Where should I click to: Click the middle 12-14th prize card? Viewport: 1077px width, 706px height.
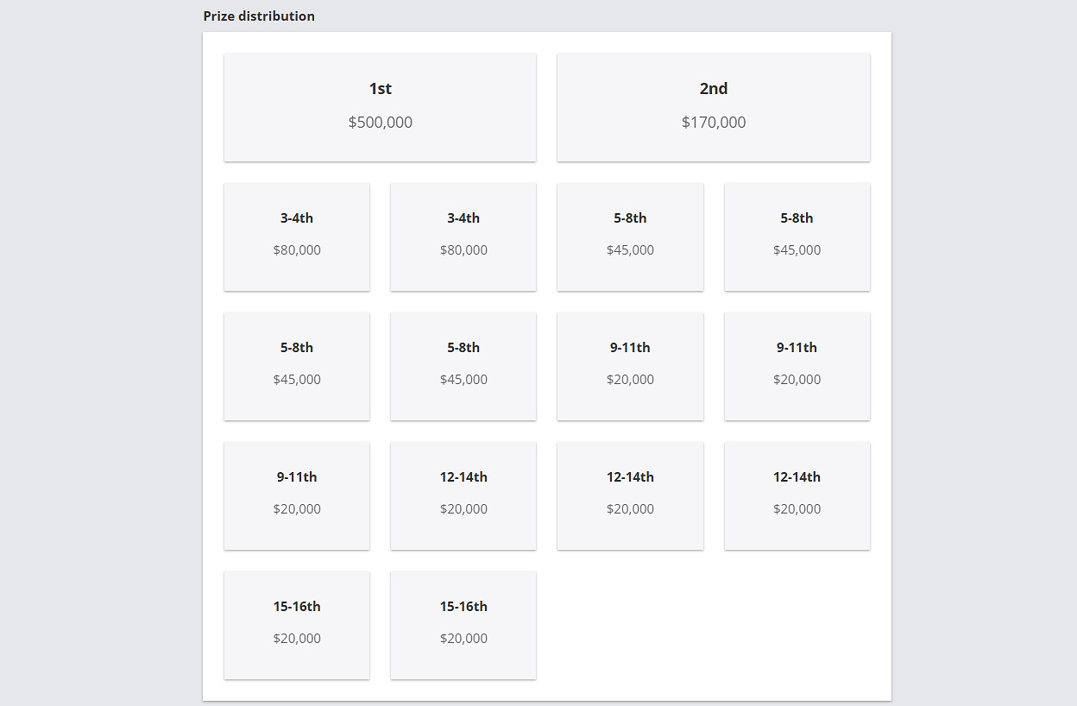[630, 495]
